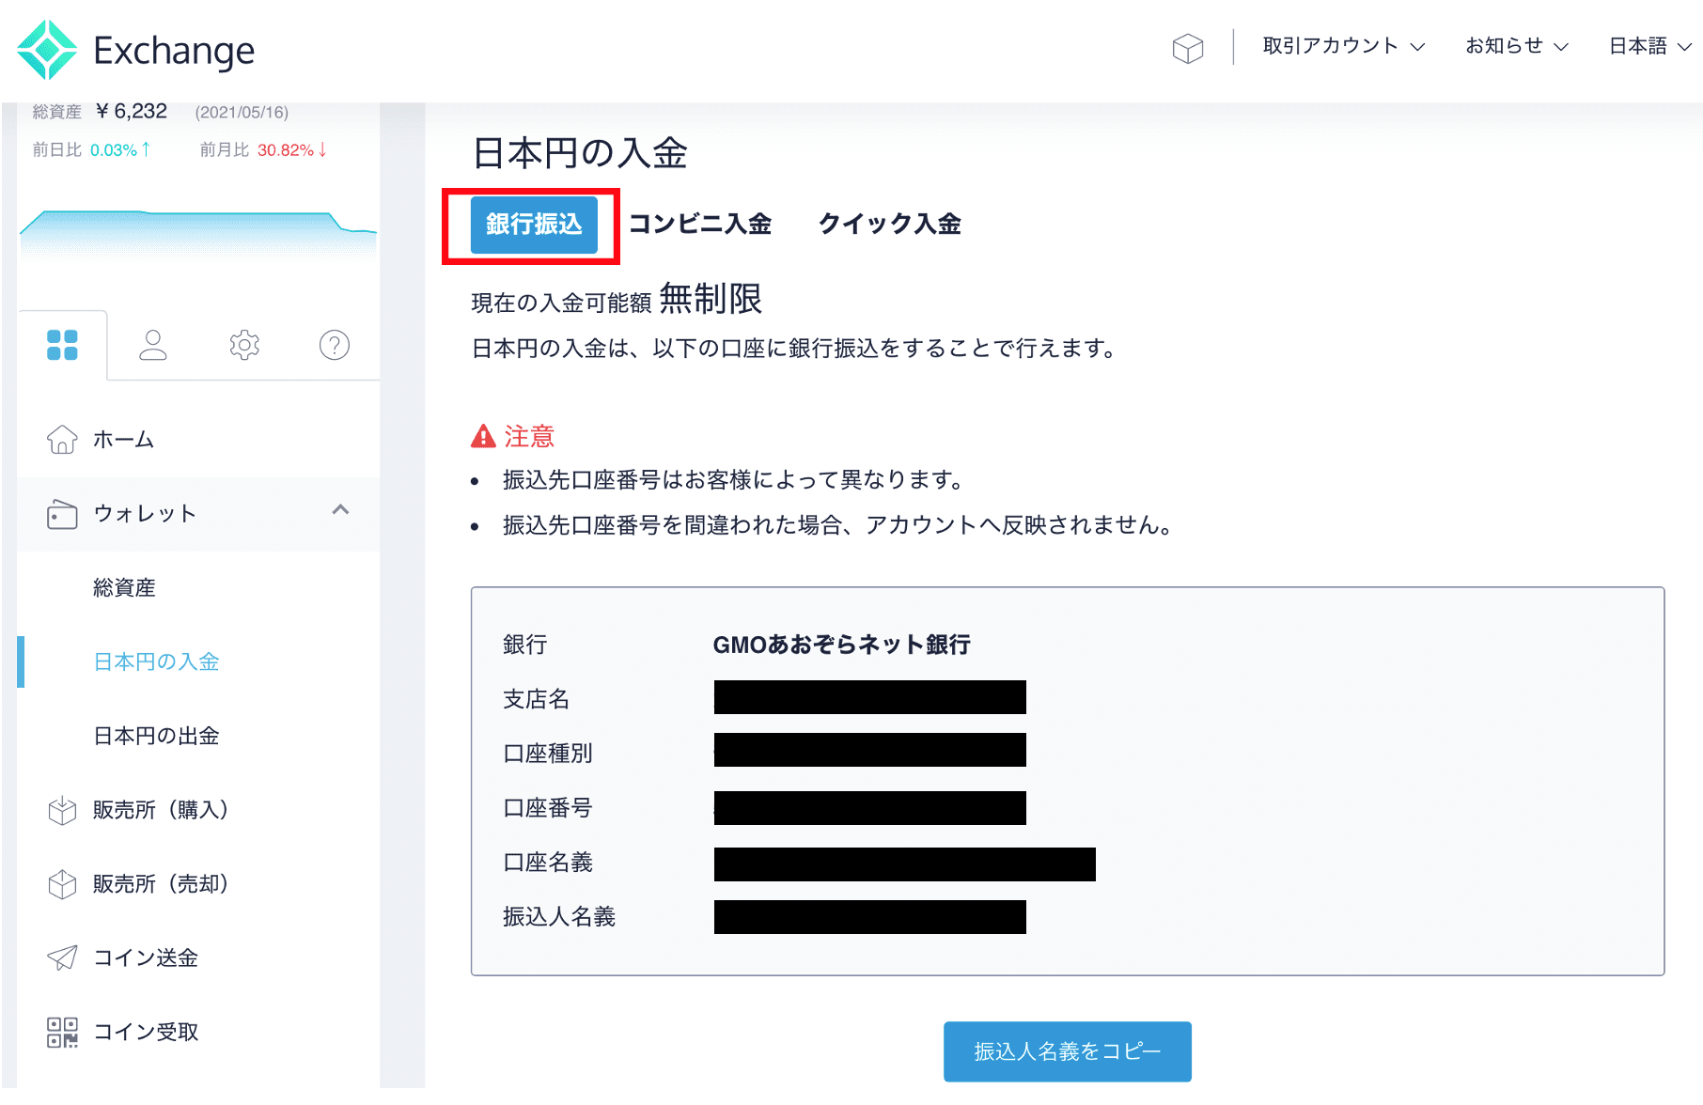Image resolution: width=1703 pixels, height=1105 pixels.
Task: Click the 振込人名義をコピー button
Action: pos(1067,1051)
